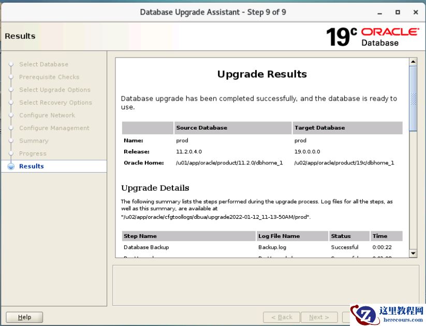The image size is (426, 326).
Task: Click the Results step bullet icon
Action: click(x=11, y=166)
